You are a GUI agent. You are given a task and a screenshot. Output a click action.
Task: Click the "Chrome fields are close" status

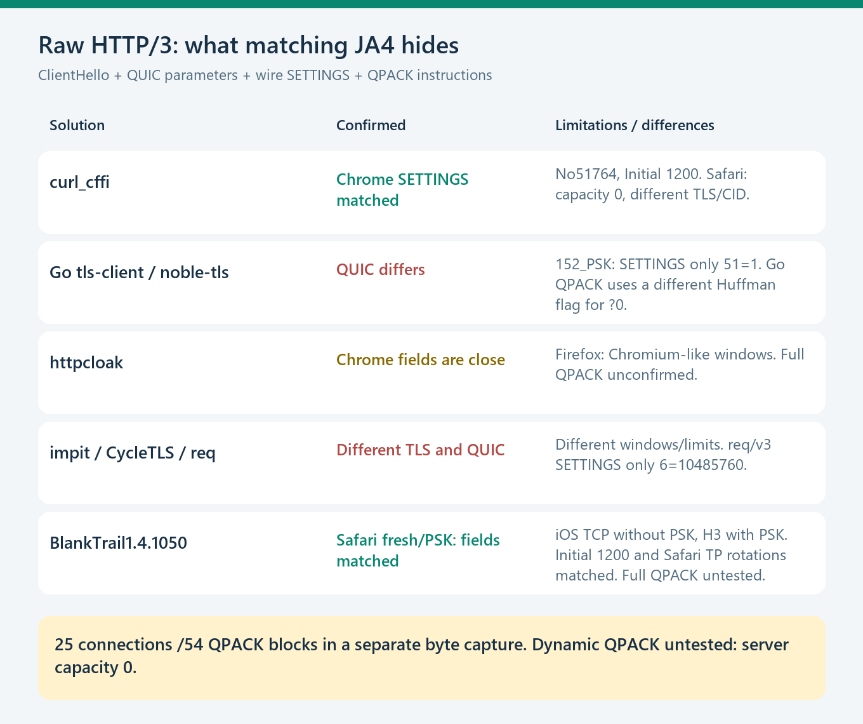[x=421, y=360]
